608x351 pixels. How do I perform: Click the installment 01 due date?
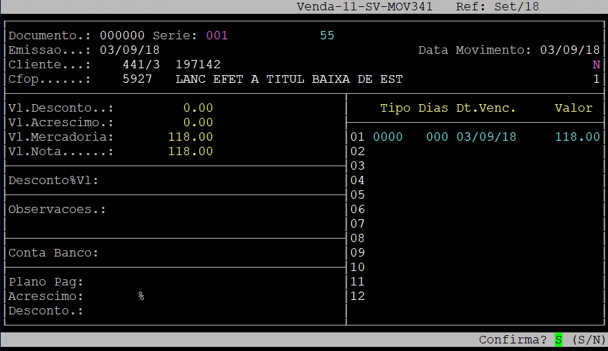(486, 137)
